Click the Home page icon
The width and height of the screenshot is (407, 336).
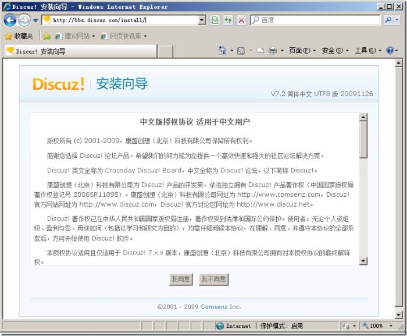(223, 50)
